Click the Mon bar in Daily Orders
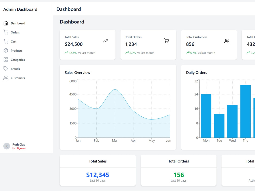The image size is (255, 191). (206, 116)
